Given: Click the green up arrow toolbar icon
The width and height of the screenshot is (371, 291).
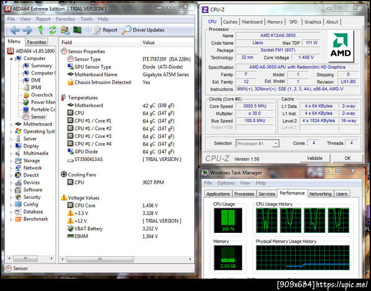Looking at the screenshot, I should click(x=41, y=30).
